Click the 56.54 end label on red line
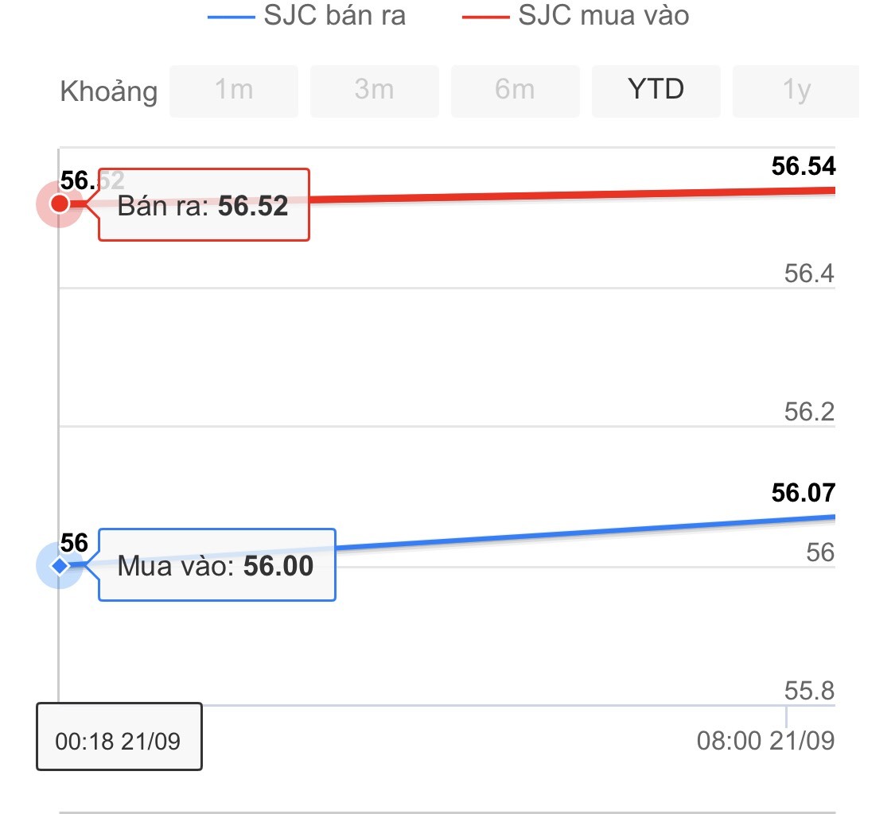Screen dimensions: 895x814 coord(804,166)
